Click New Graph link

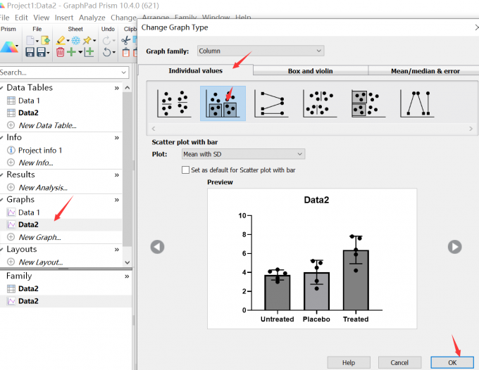pyautogui.click(x=39, y=237)
